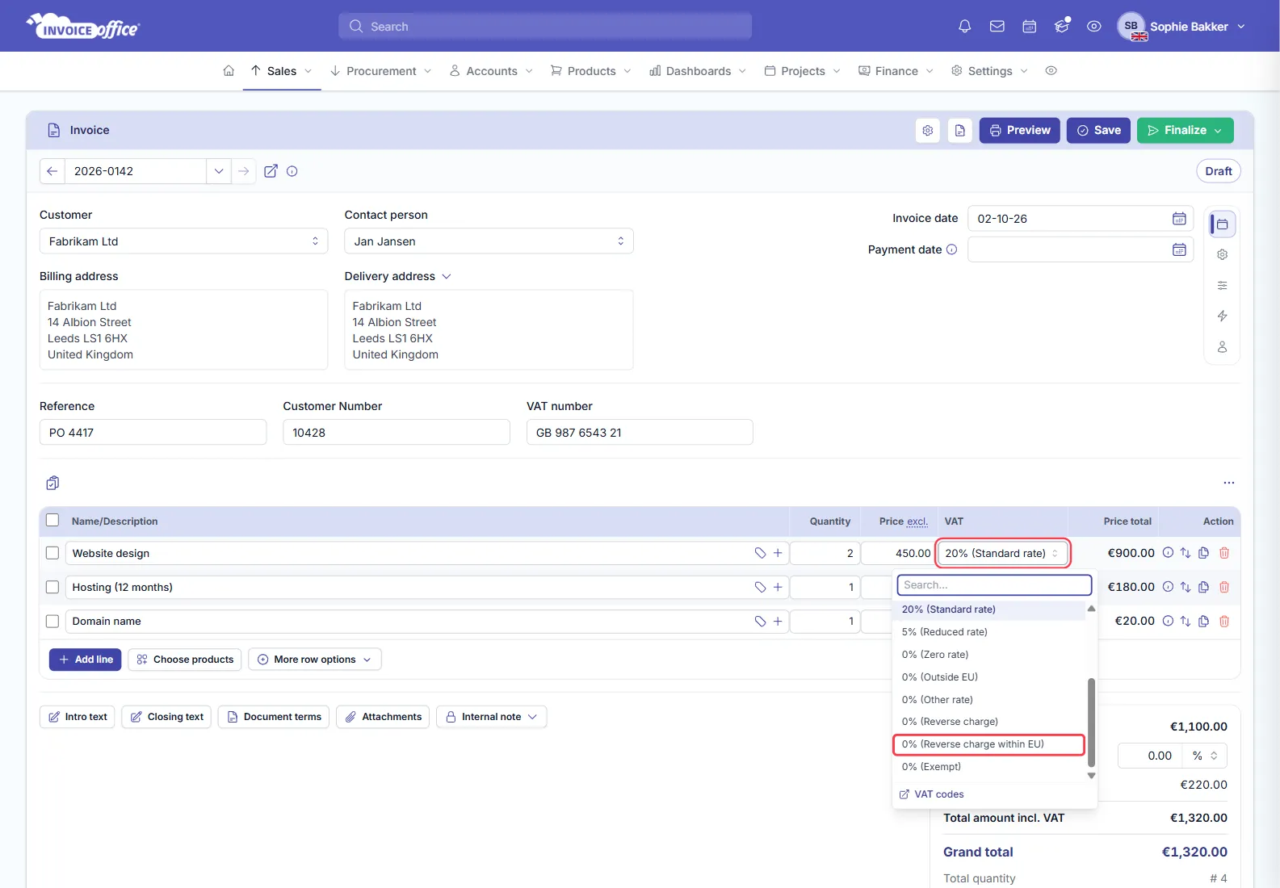Check the Domain name row checkbox

point(52,621)
